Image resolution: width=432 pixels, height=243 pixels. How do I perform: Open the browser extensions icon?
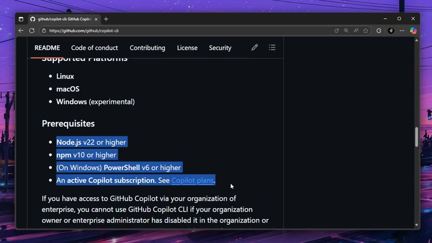[379, 30]
